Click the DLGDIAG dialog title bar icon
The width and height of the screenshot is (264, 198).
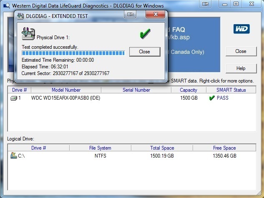20,16
